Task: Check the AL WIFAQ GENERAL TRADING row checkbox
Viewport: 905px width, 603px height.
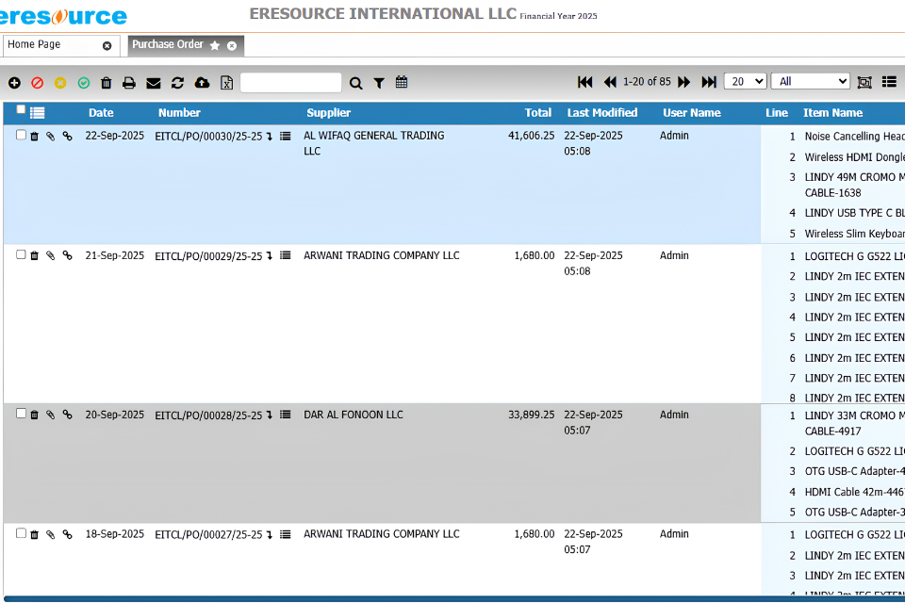Action: point(21,135)
